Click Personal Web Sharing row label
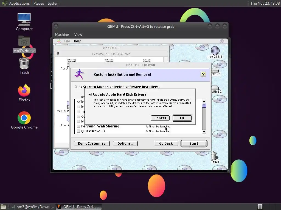This screenshot has height=210, width=281. click(100, 126)
